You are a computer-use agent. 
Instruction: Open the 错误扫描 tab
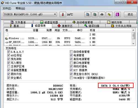(92, 26)
